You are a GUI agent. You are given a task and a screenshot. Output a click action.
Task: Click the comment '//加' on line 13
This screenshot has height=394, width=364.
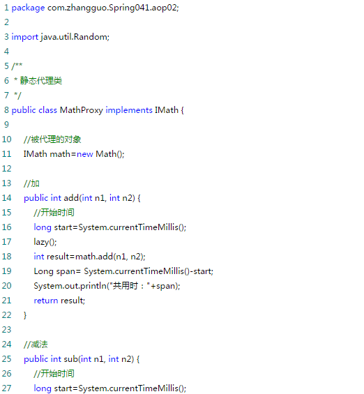click(x=31, y=183)
